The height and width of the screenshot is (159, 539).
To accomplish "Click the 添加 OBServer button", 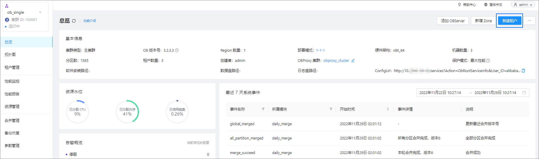I will click(x=453, y=21).
